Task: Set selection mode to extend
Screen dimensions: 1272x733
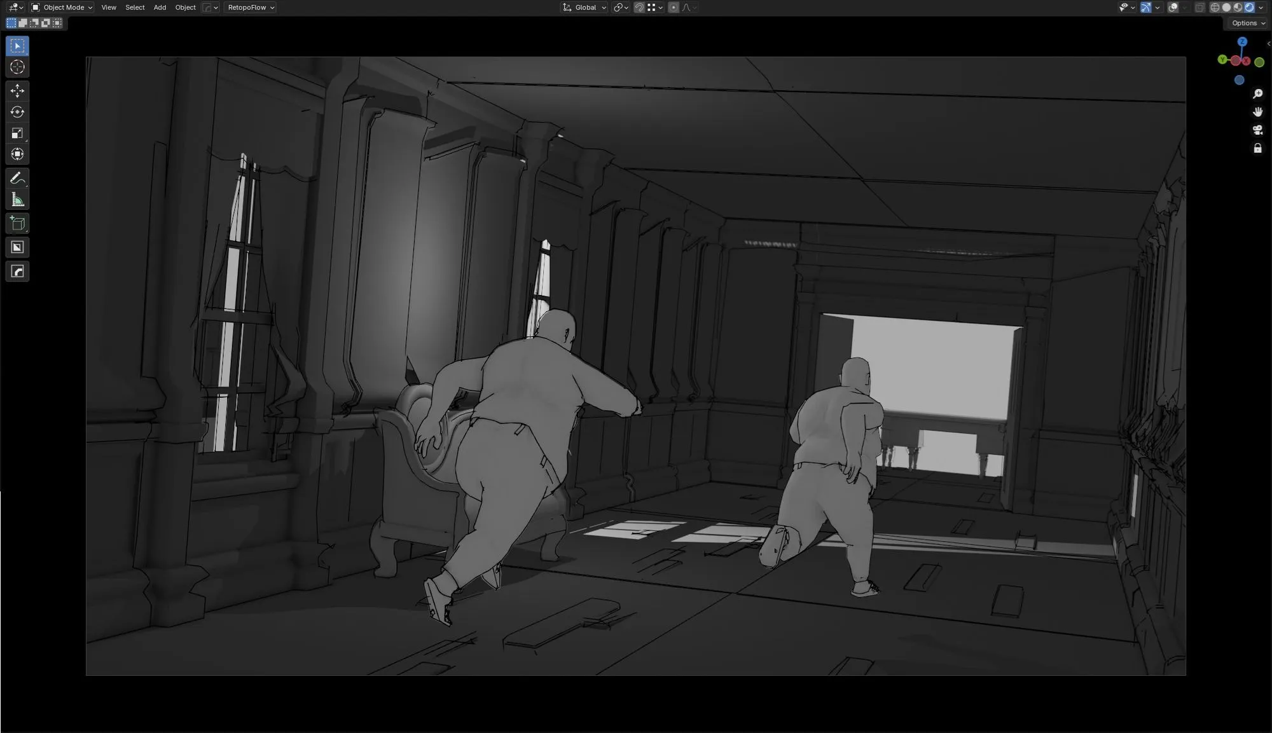Action: [x=23, y=23]
